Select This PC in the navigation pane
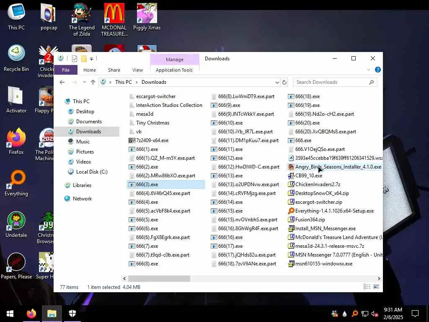Image resolution: width=429 pixels, height=322 pixels. click(81, 101)
